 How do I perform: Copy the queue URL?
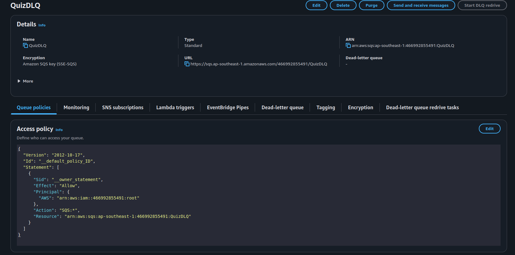(187, 64)
